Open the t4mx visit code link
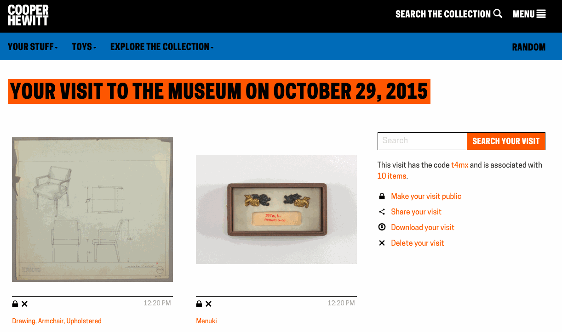The height and width of the screenshot is (332, 562). coord(459,165)
